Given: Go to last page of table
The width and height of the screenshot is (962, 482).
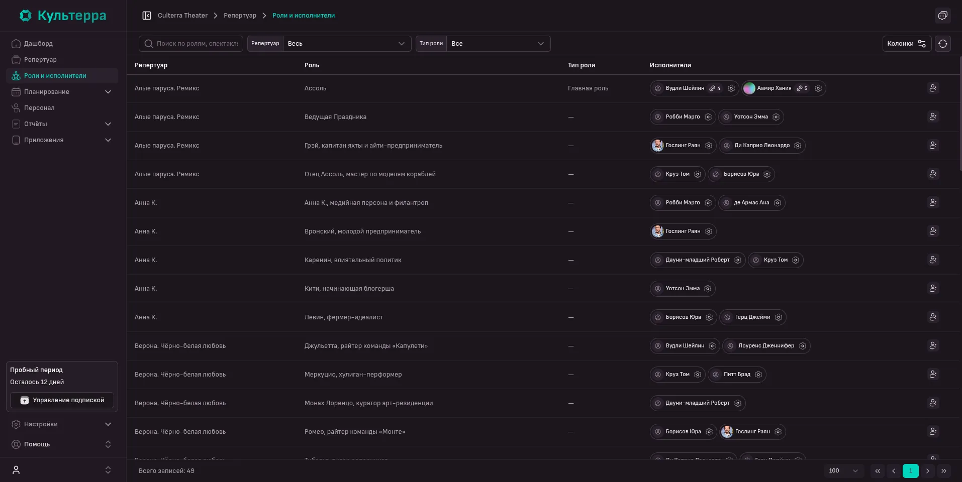Looking at the screenshot, I should click(x=944, y=471).
